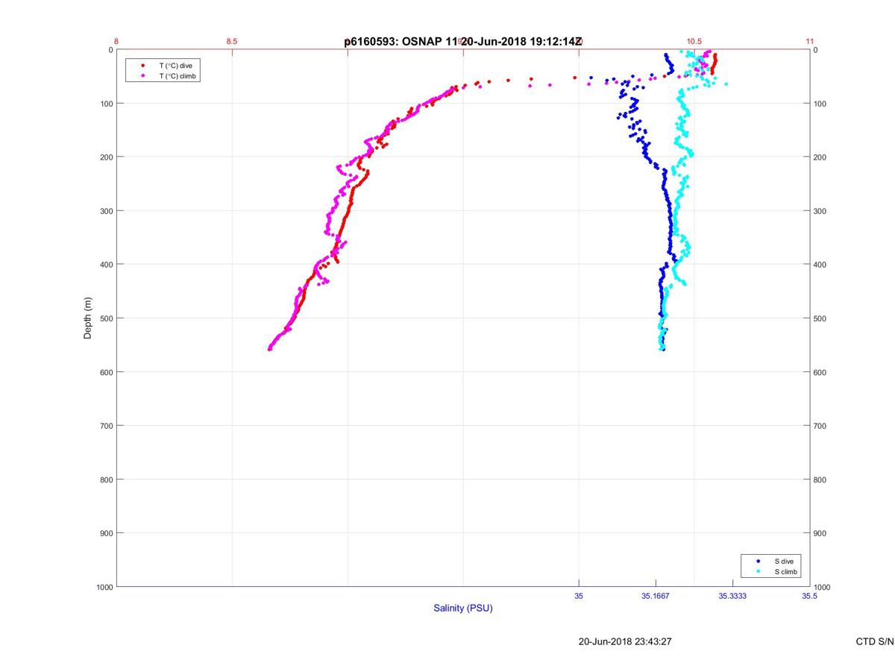The width and height of the screenshot is (895, 660).
Task: Select the 'S climb' legend label
Action: pyautogui.click(x=786, y=571)
